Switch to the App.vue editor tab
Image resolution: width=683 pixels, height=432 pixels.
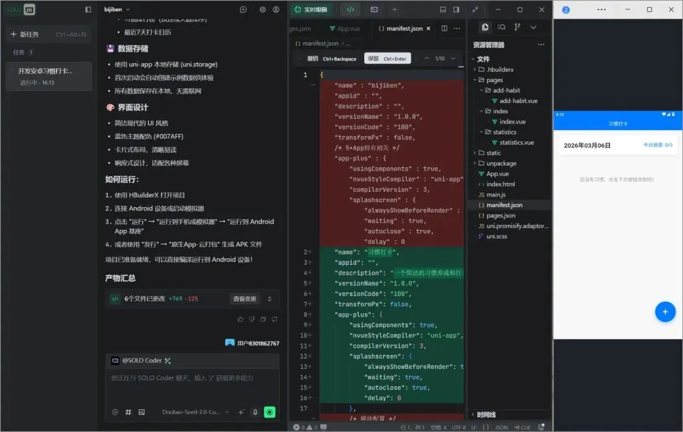tap(345, 28)
